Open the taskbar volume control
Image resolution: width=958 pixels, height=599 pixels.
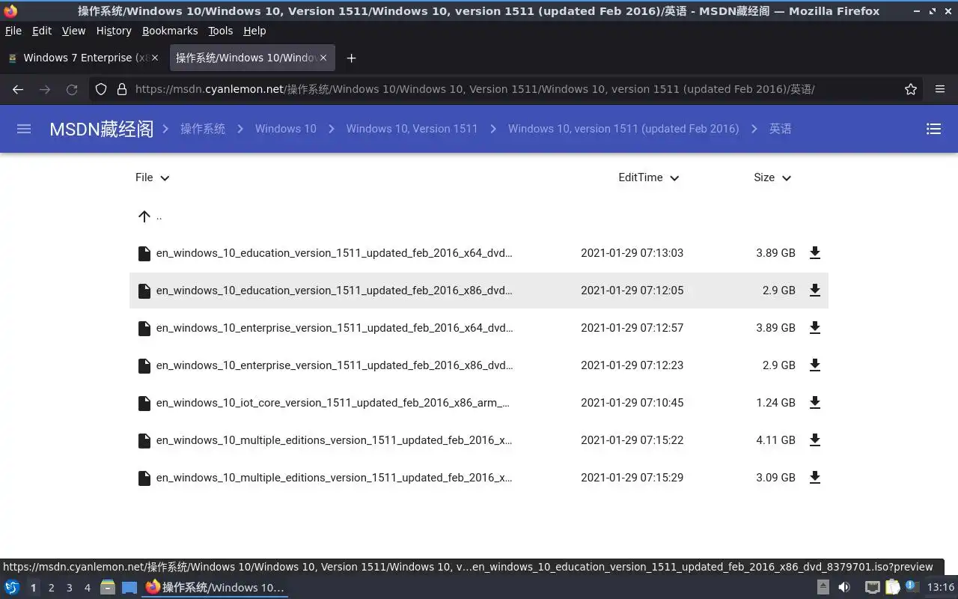click(844, 587)
